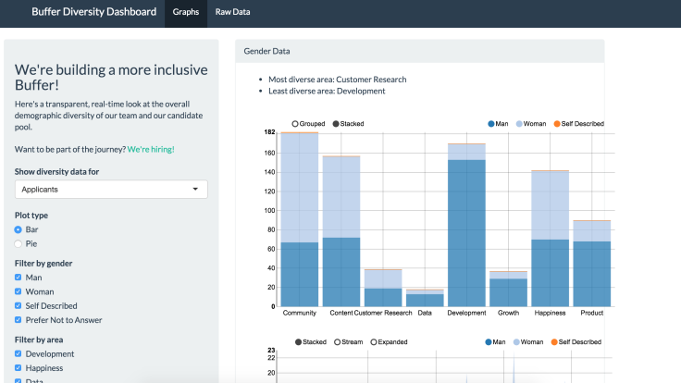The image size is (681, 383).
Task: Click Least diverse area: Development text
Action: pos(327,92)
